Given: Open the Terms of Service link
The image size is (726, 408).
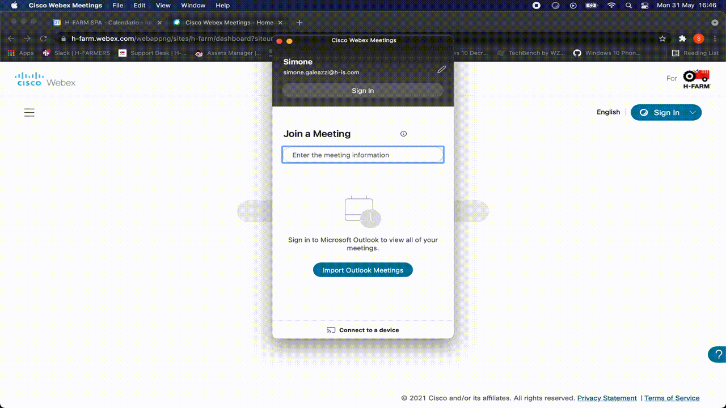Looking at the screenshot, I should [672, 398].
